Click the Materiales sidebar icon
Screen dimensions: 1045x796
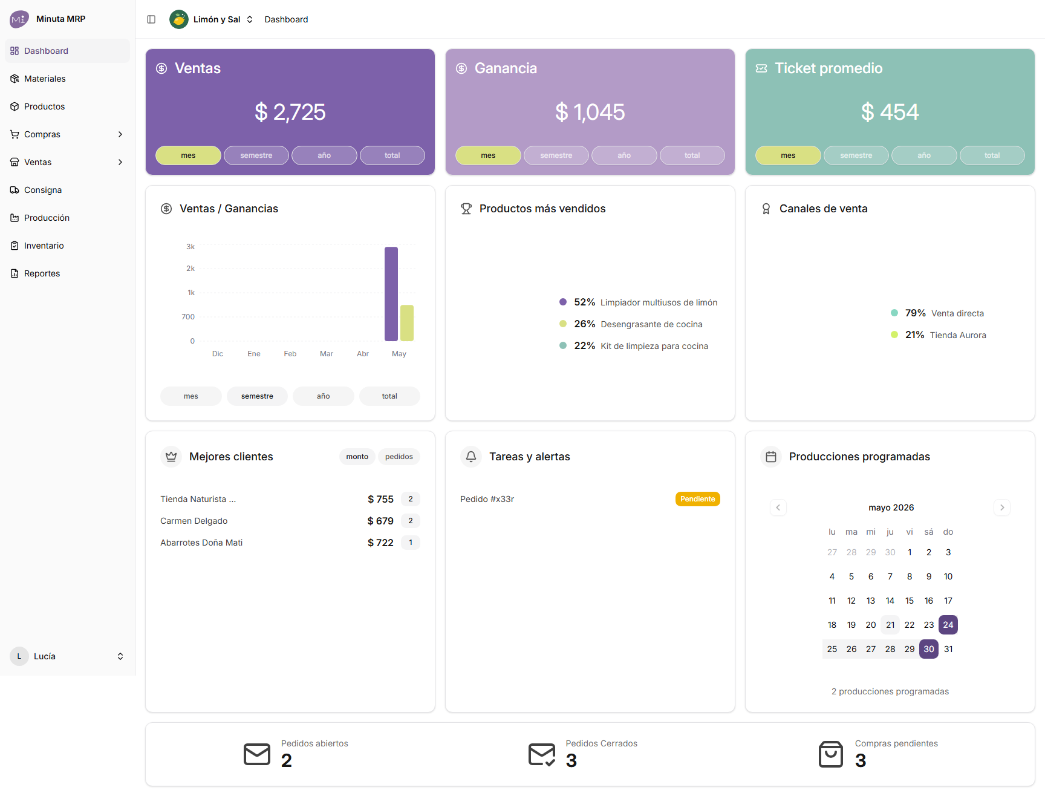[15, 79]
